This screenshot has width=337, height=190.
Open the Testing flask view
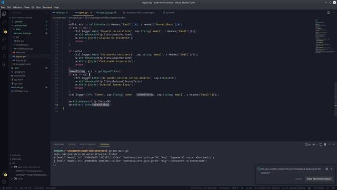tap(4, 56)
